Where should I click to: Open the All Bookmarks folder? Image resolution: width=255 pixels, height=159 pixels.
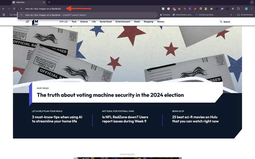[245, 15]
